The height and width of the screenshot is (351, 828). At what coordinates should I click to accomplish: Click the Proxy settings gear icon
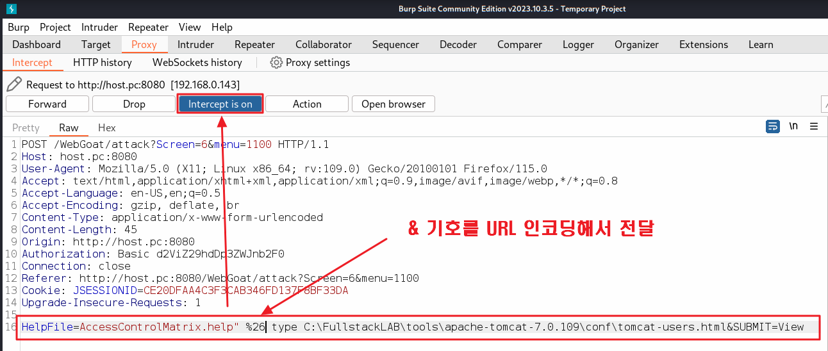pos(276,62)
